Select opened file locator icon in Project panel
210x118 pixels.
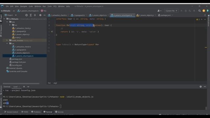click(x=26, y=15)
